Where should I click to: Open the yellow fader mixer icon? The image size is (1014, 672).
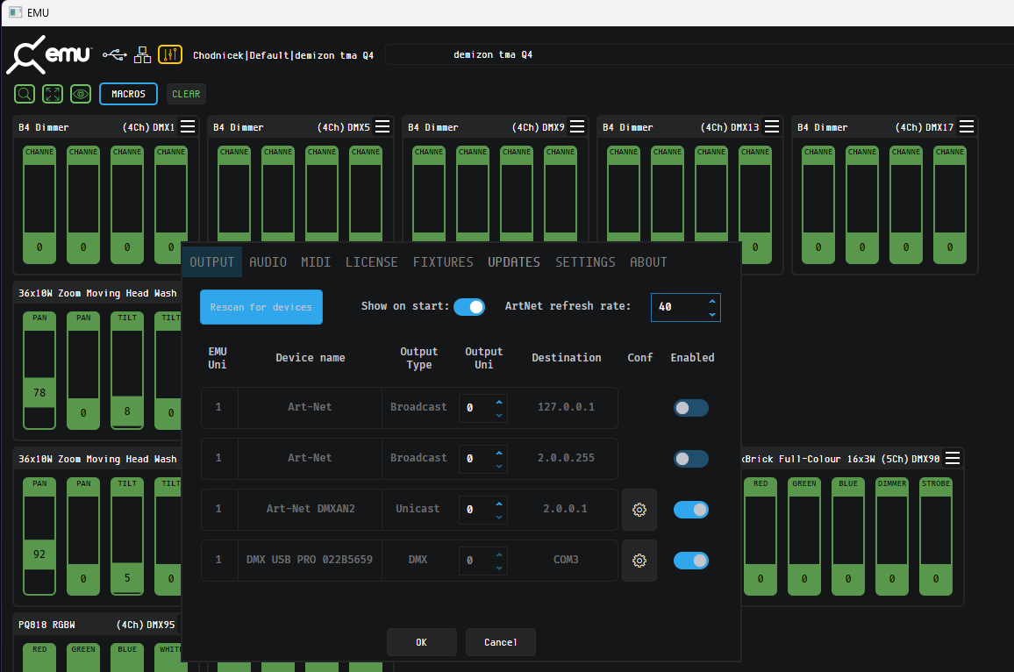(170, 54)
